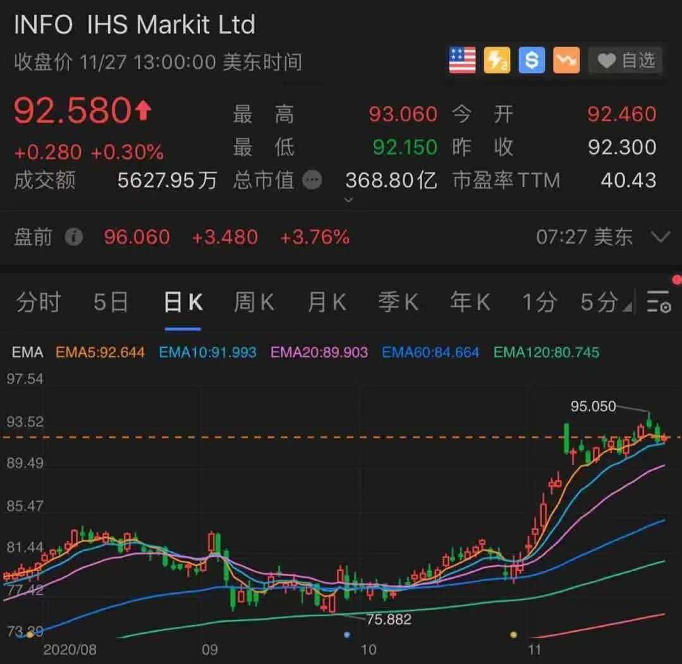
Task: Click EMA60:84.664 legend value
Action: click(430, 353)
